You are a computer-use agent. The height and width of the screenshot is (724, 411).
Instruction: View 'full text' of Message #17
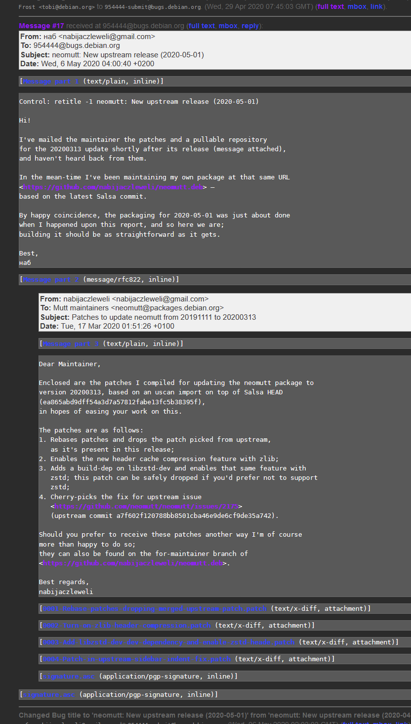click(x=201, y=26)
